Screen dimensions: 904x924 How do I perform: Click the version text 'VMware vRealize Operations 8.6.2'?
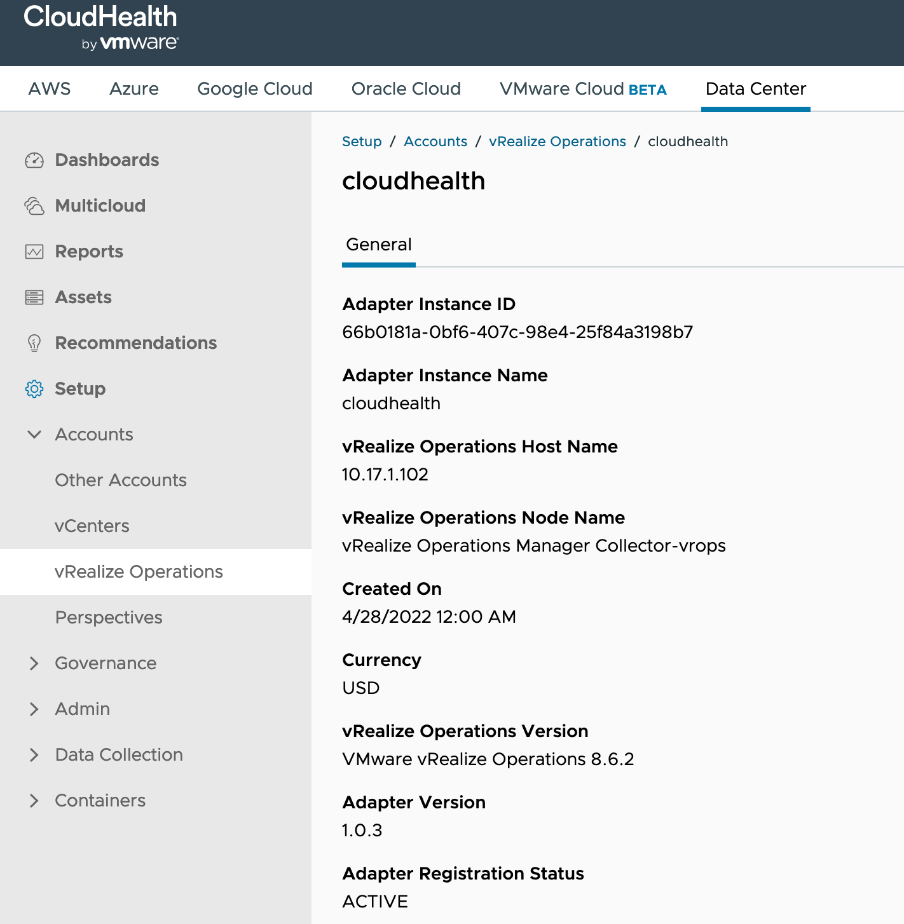pyautogui.click(x=488, y=759)
